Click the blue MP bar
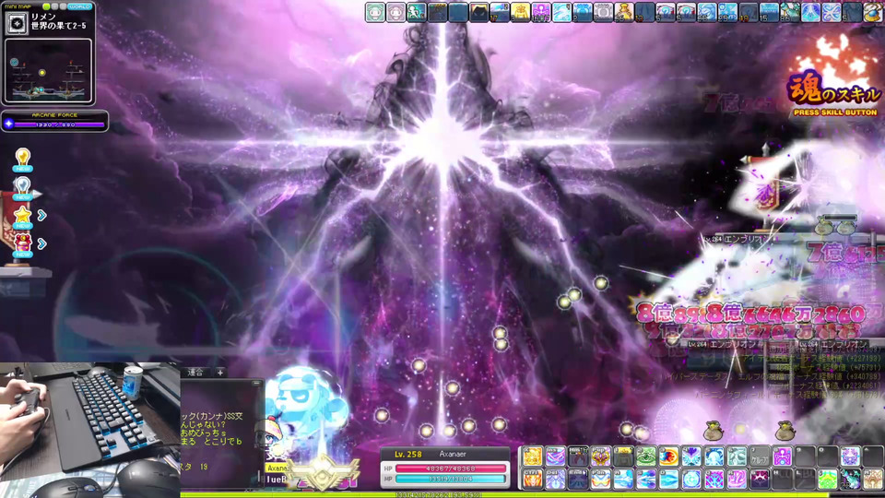The height and width of the screenshot is (498, 885). [x=451, y=480]
